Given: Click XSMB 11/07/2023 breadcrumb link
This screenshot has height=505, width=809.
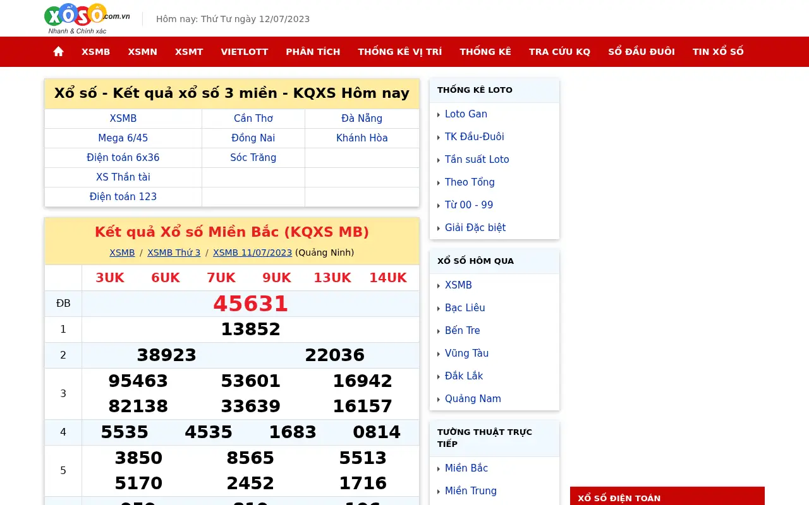Looking at the screenshot, I should [x=252, y=252].
